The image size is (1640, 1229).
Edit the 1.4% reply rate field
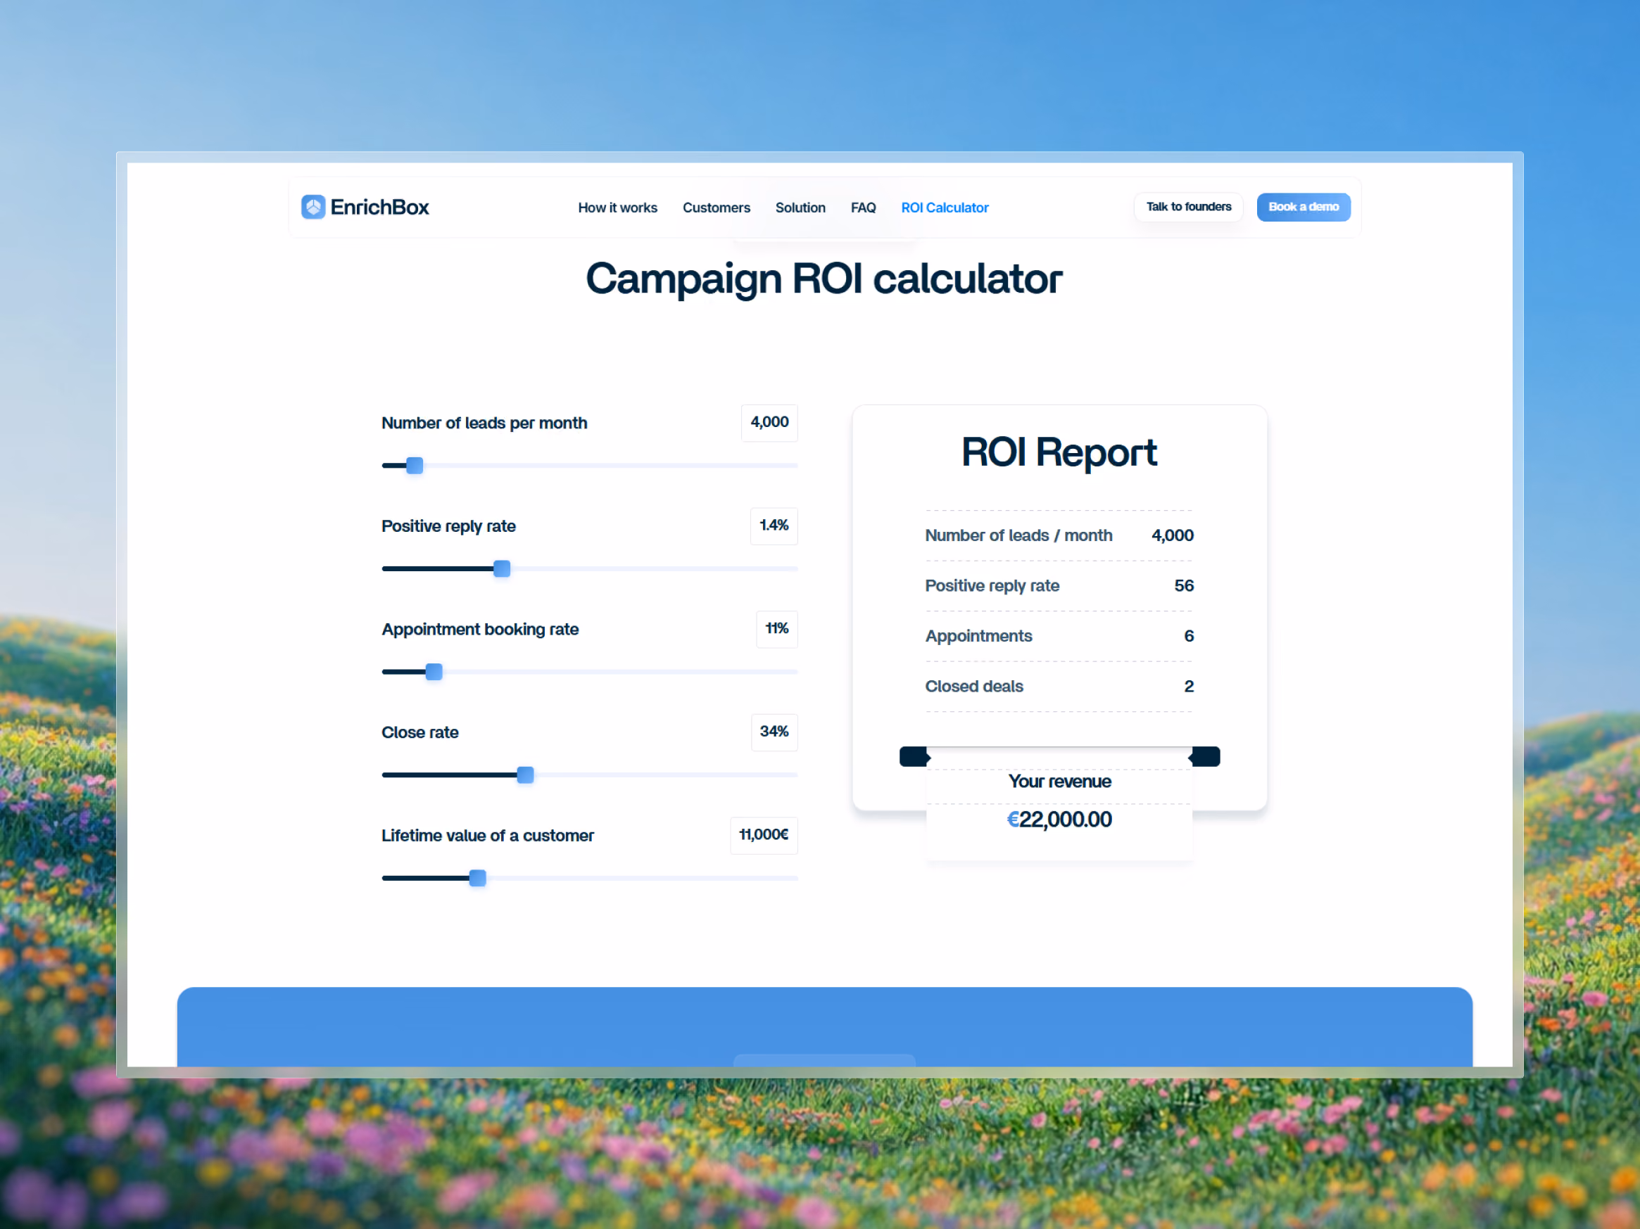(x=774, y=526)
